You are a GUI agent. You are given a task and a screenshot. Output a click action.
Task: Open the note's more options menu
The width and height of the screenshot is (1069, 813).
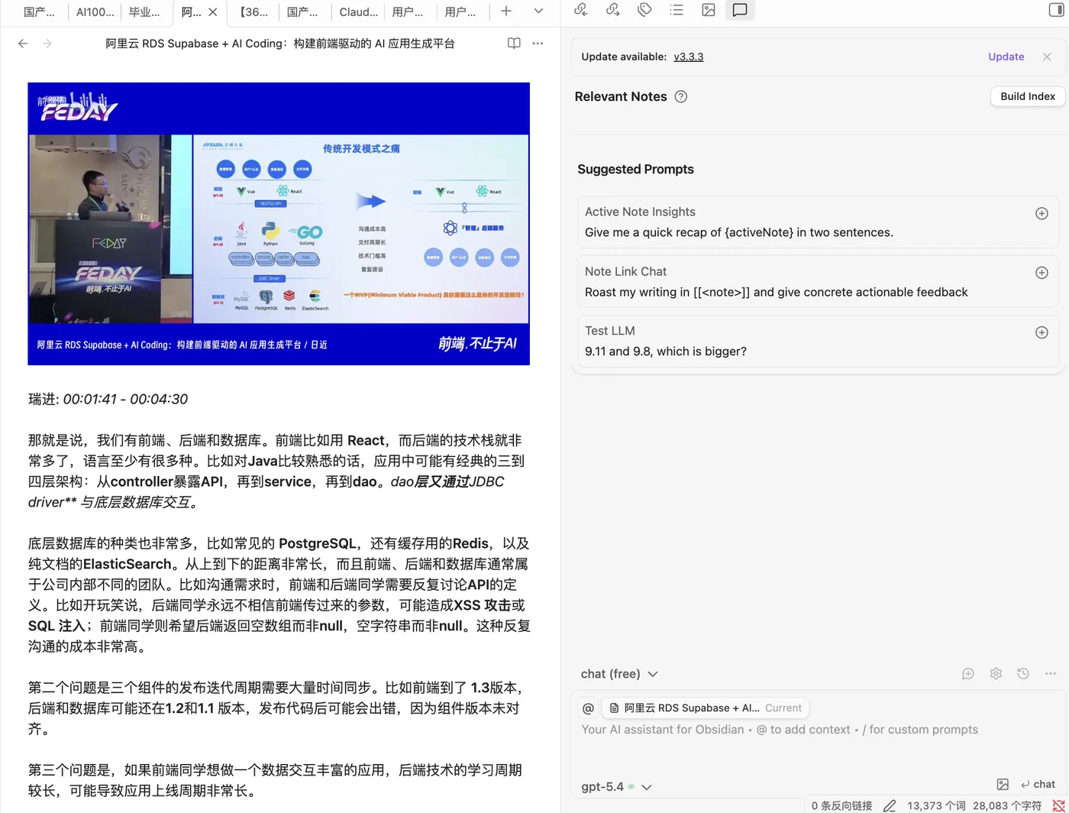538,44
